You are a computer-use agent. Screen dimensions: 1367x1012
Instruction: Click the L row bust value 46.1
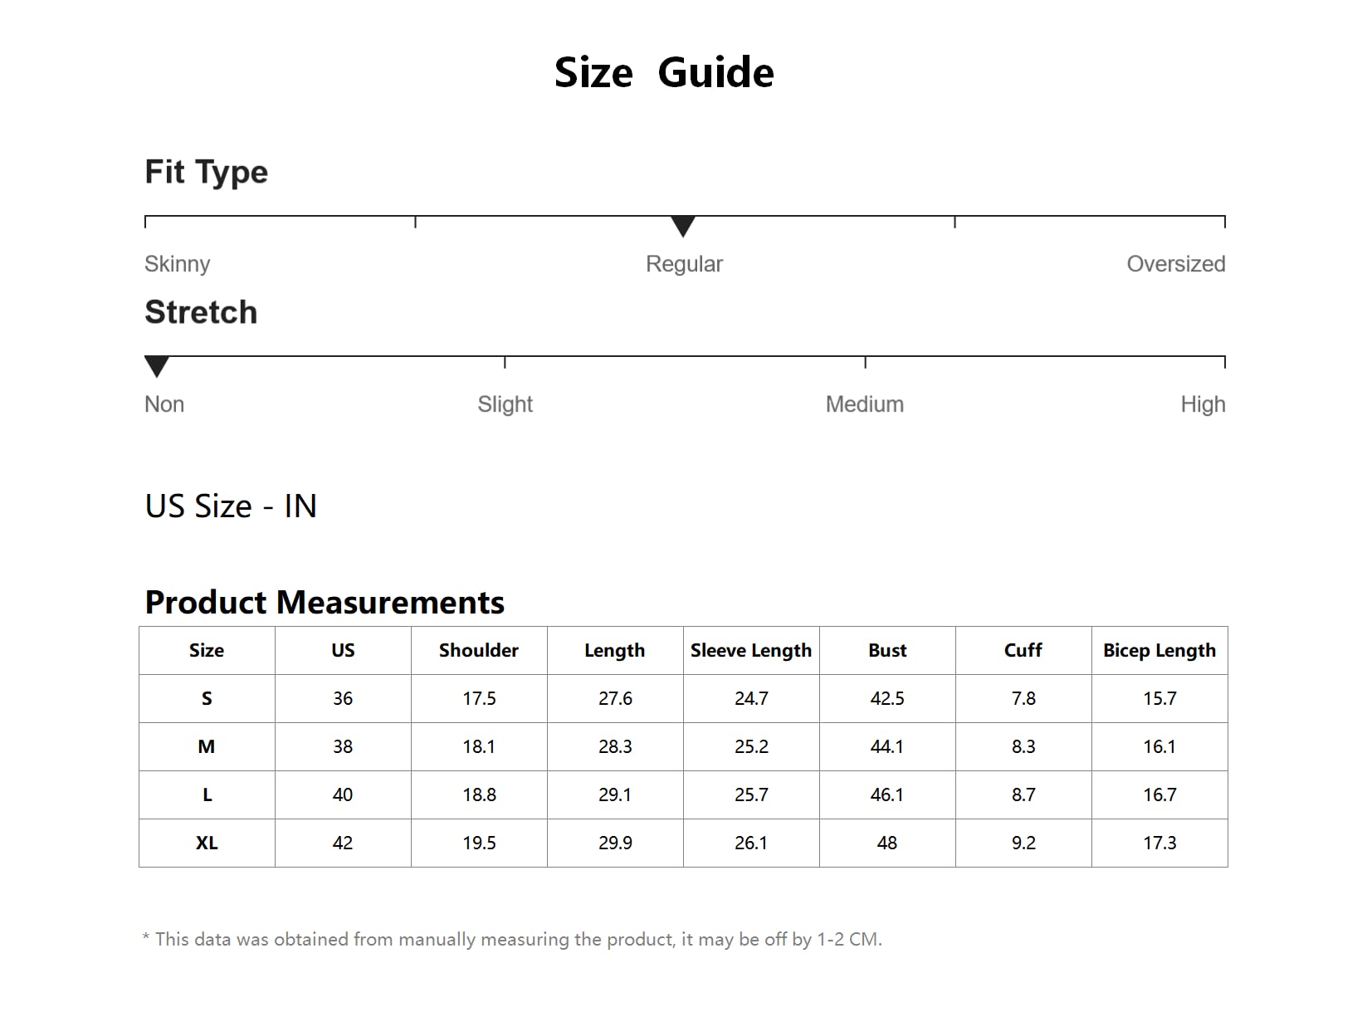(x=887, y=795)
